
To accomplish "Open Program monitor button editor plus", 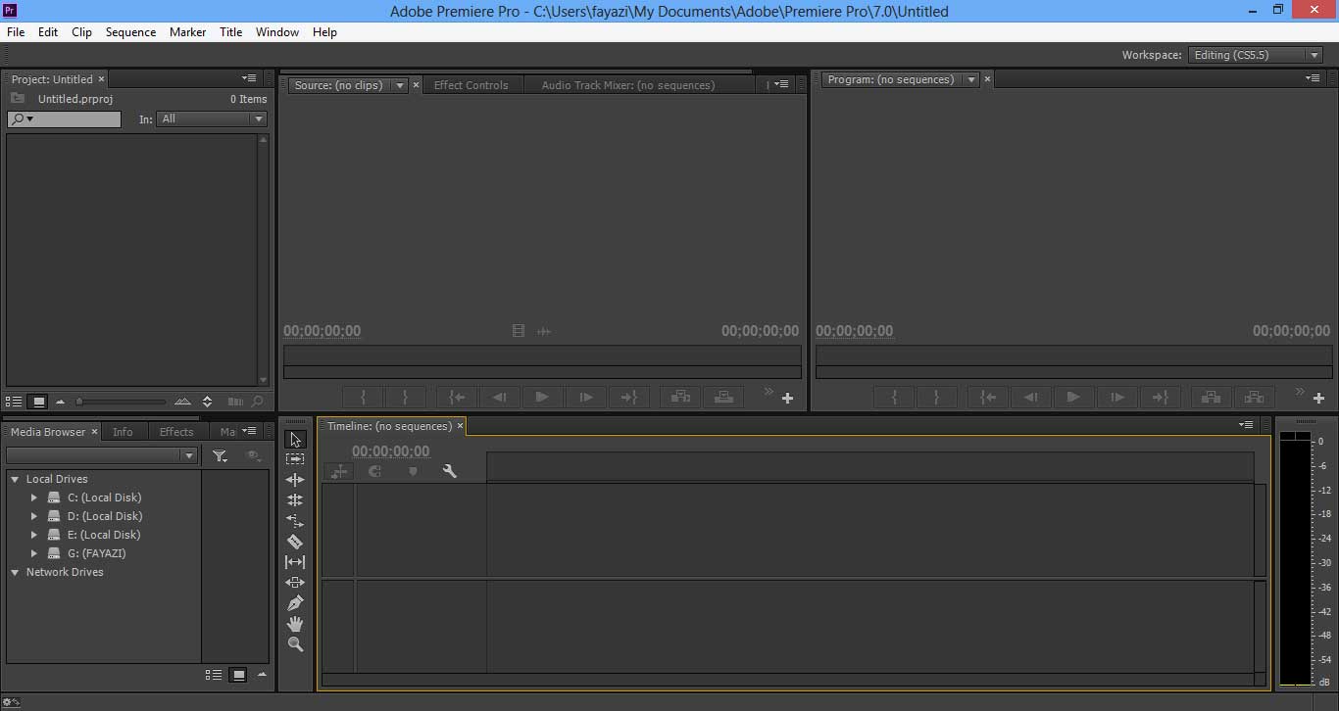I will coord(1318,399).
